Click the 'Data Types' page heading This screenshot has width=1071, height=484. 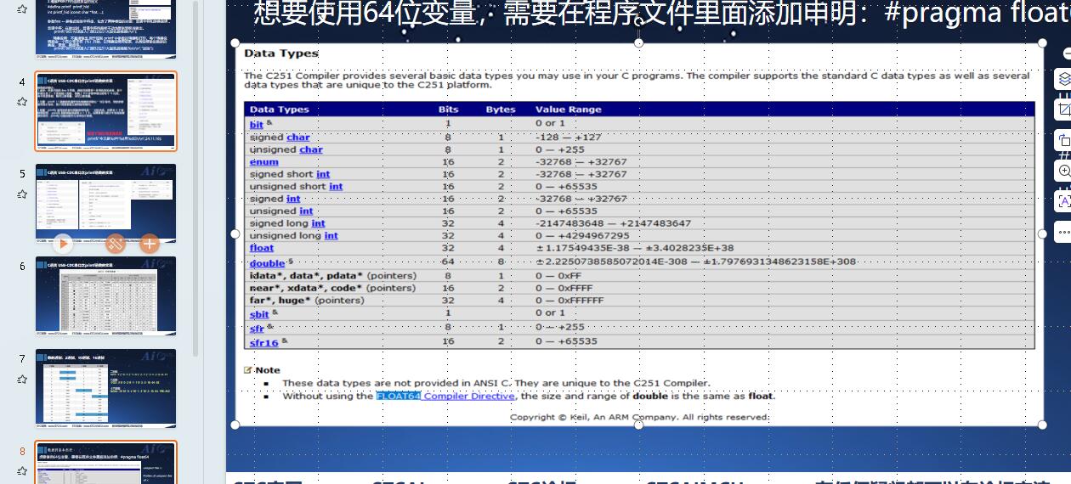pos(280,53)
